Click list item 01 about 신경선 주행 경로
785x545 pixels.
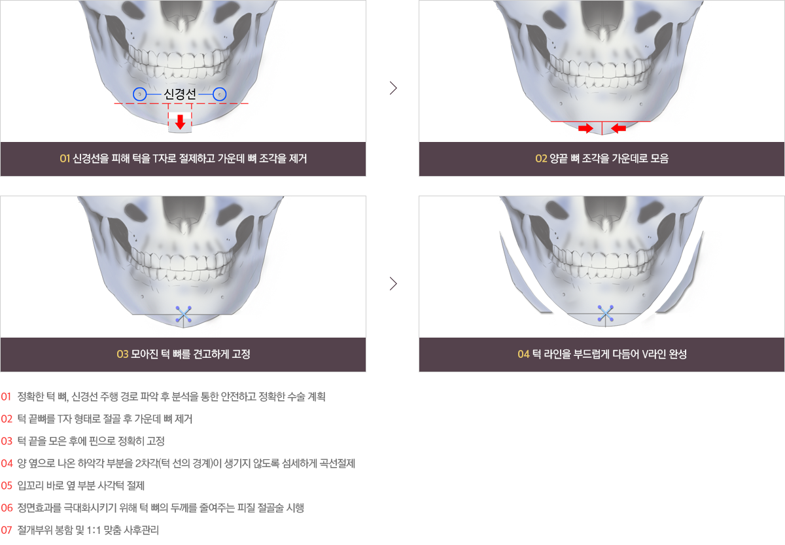(164, 396)
